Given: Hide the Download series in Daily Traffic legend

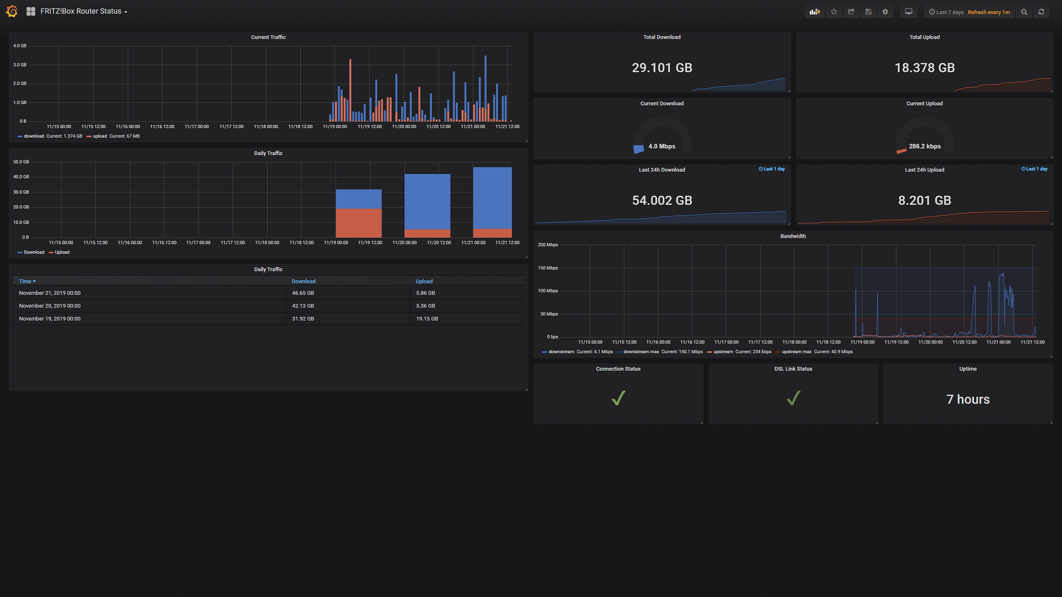Looking at the screenshot, I should [33, 252].
